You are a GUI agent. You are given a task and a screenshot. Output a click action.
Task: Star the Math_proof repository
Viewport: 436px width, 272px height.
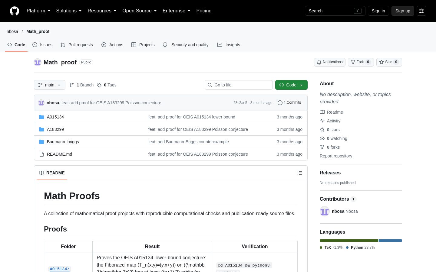[389, 62]
